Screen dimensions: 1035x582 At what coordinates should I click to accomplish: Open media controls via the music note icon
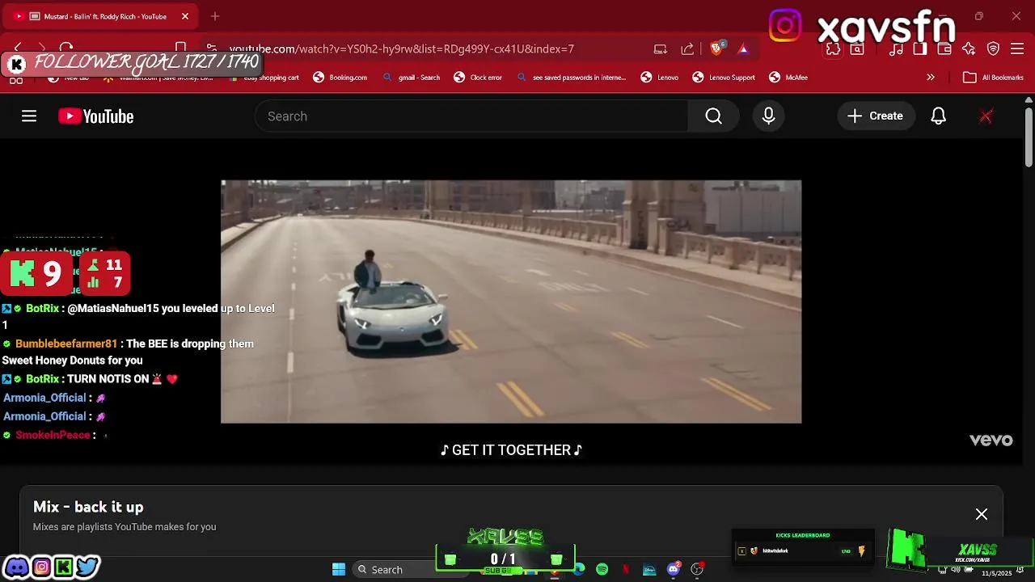pyautogui.click(x=896, y=49)
